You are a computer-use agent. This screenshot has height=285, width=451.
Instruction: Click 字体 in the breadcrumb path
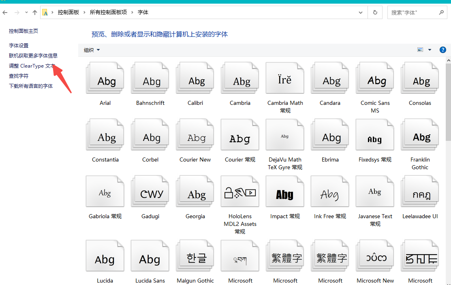[143, 13]
